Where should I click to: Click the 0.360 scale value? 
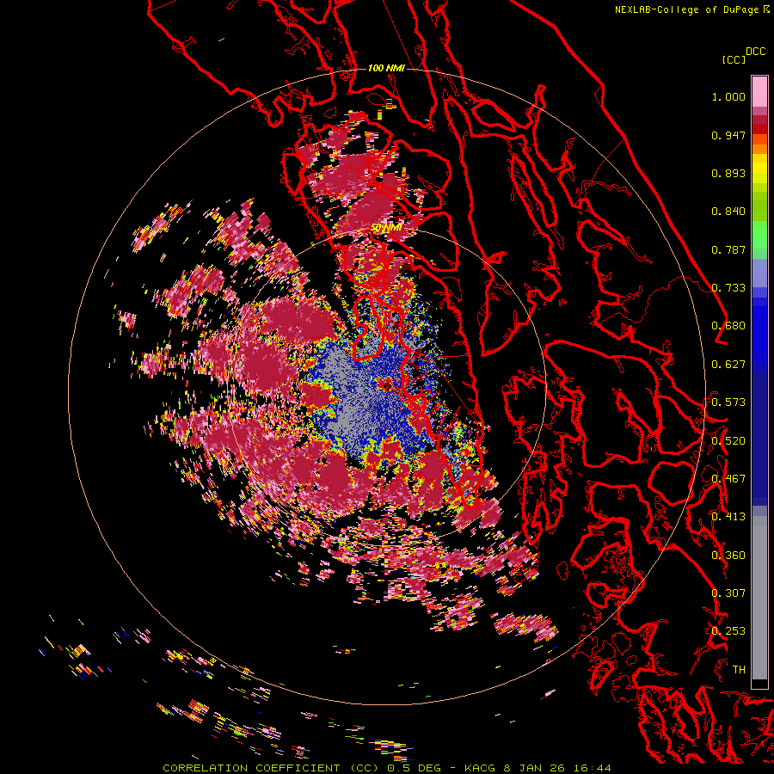[x=728, y=556]
